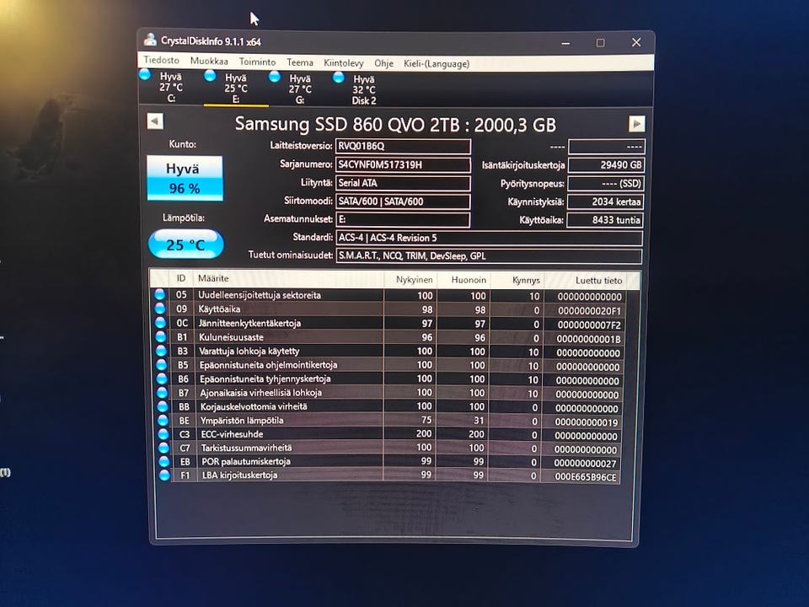The image size is (809, 607).
Task: Click status orb of attribute BB row
Action: 163,406
